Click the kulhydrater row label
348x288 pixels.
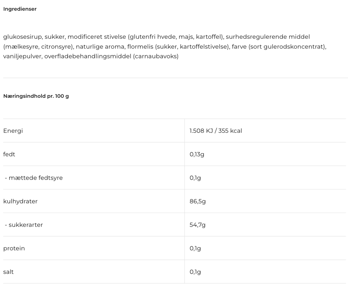tap(20, 201)
